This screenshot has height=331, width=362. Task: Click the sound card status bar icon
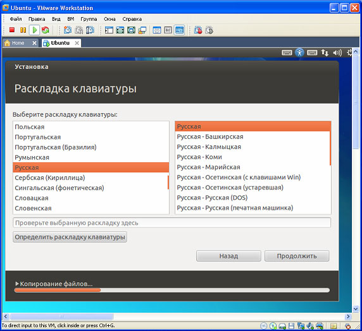[x=310, y=326]
